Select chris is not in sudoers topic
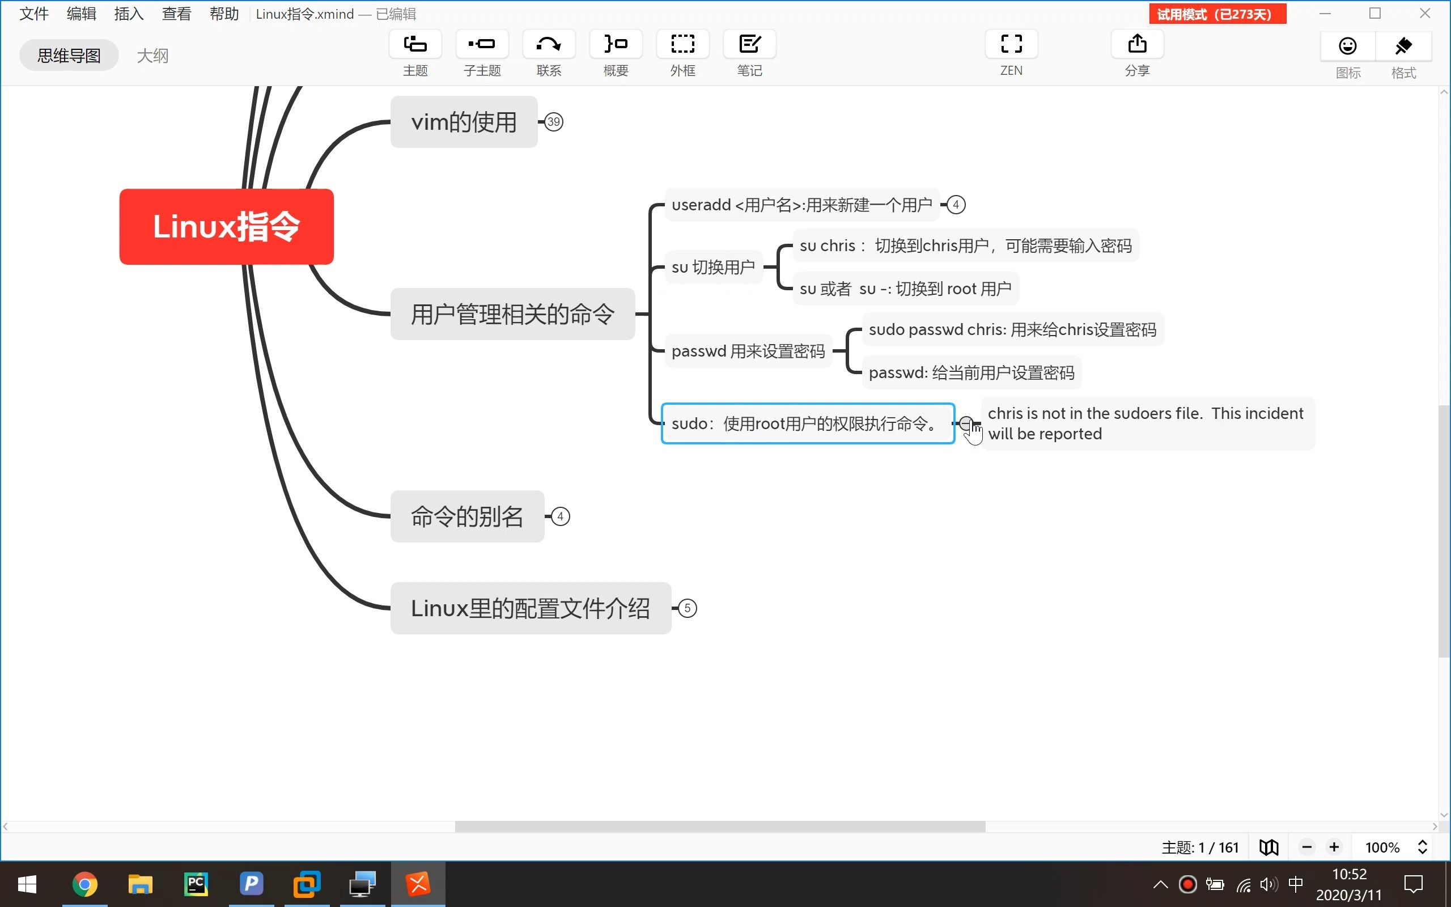Screen dimensions: 1451x907 tap(1147, 423)
